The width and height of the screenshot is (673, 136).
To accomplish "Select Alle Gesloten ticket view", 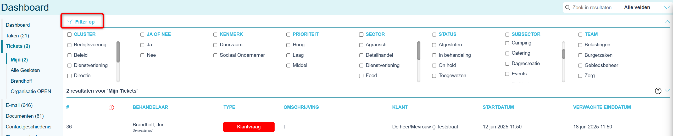I will [x=25, y=70].
